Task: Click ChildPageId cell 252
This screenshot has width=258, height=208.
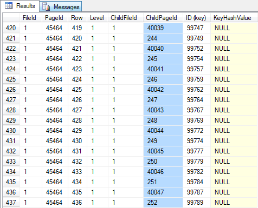Action: click(x=163, y=203)
